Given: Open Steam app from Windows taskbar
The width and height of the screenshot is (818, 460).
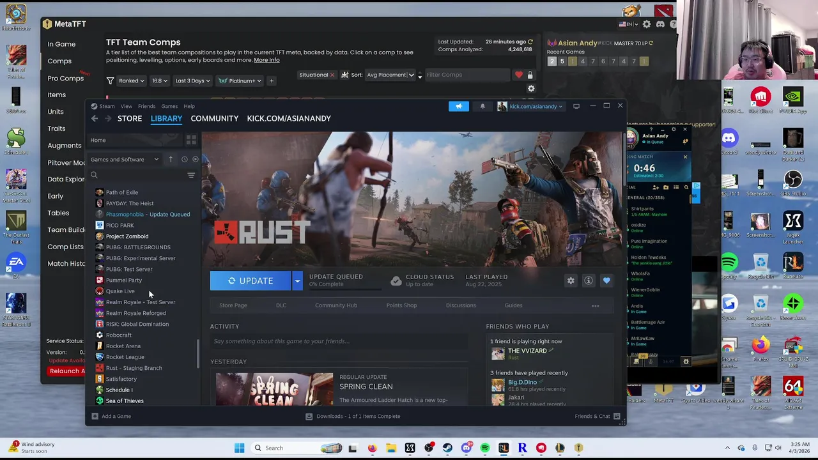Looking at the screenshot, I should 447,448.
